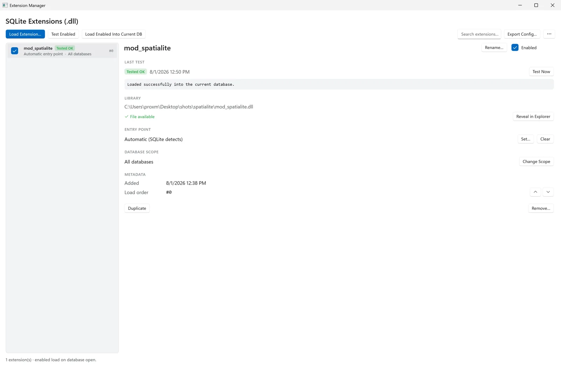Close the Extension Manager window
The image size is (561, 368).
pyautogui.click(x=553, y=5)
